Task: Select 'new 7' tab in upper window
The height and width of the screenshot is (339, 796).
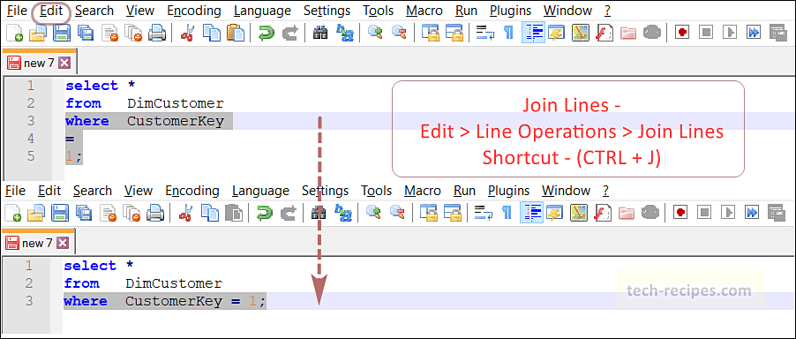Action: [39, 64]
